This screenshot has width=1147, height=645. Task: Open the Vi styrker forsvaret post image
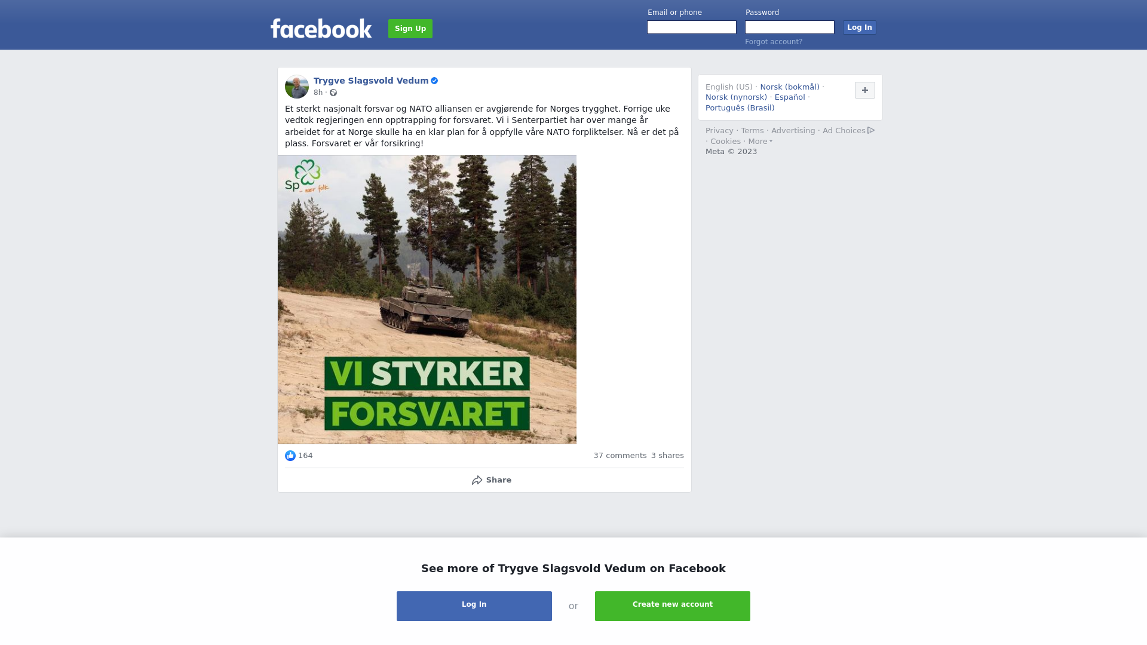427,299
